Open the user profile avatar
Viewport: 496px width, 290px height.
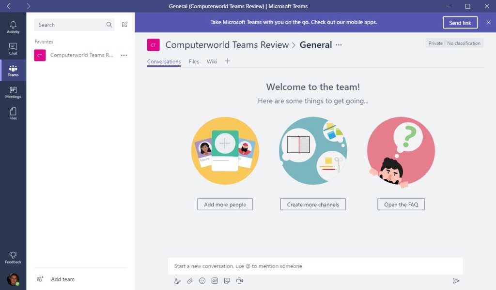coord(13,279)
